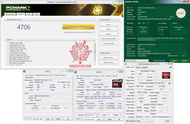Screen dimensions: 190x124
Task: Click the GPU-Z title bar chip icon
Action: pos(126,64)
